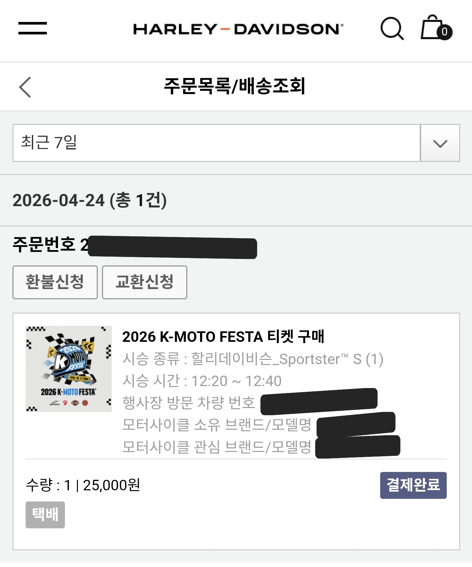The height and width of the screenshot is (567, 472).
Task: Open the K-MOTO FESTA product thumbnail
Action: pos(69,369)
